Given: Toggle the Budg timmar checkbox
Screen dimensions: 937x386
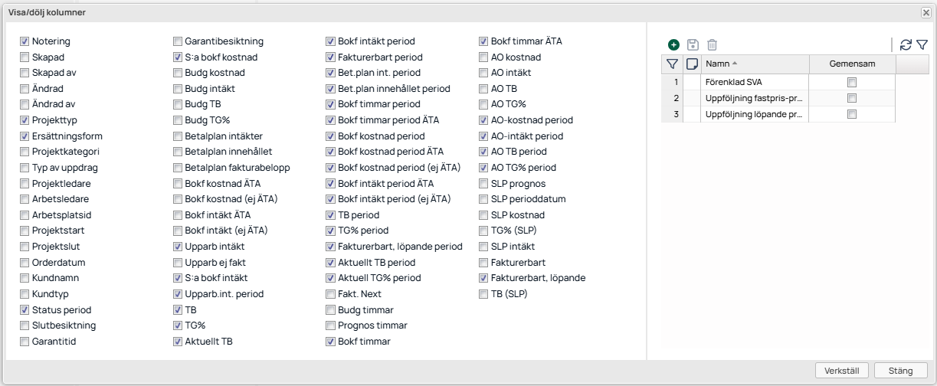Looking at the screenshot, I should (331, 310).
